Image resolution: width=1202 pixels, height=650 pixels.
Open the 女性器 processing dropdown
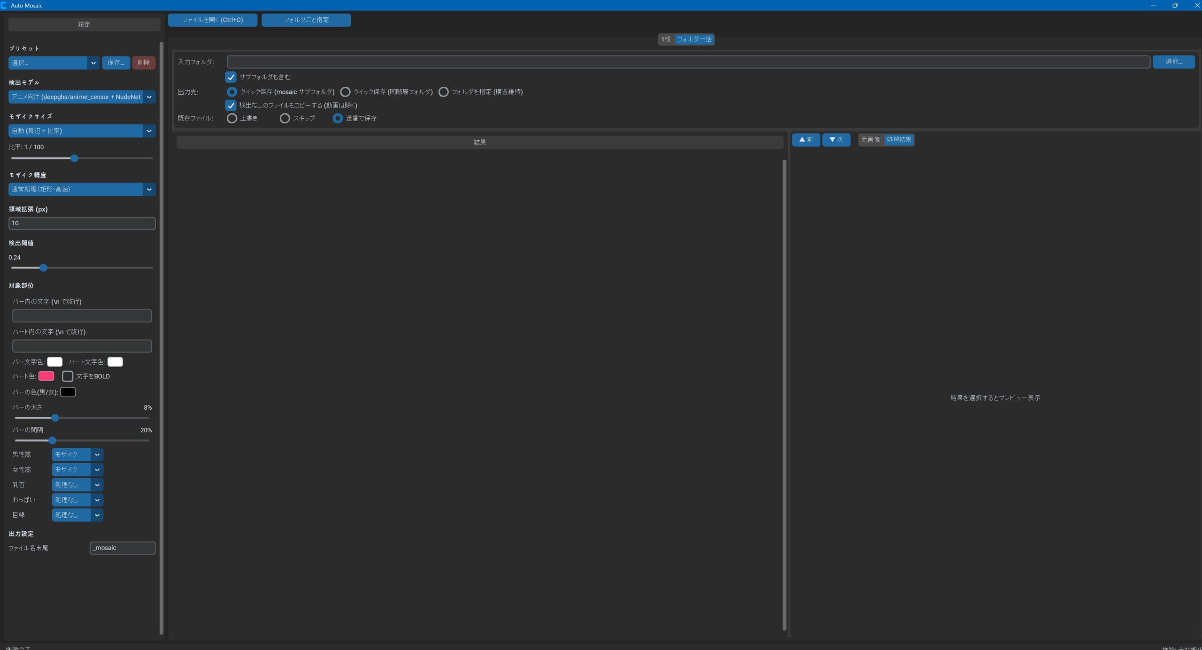click(x=77, y=470)
